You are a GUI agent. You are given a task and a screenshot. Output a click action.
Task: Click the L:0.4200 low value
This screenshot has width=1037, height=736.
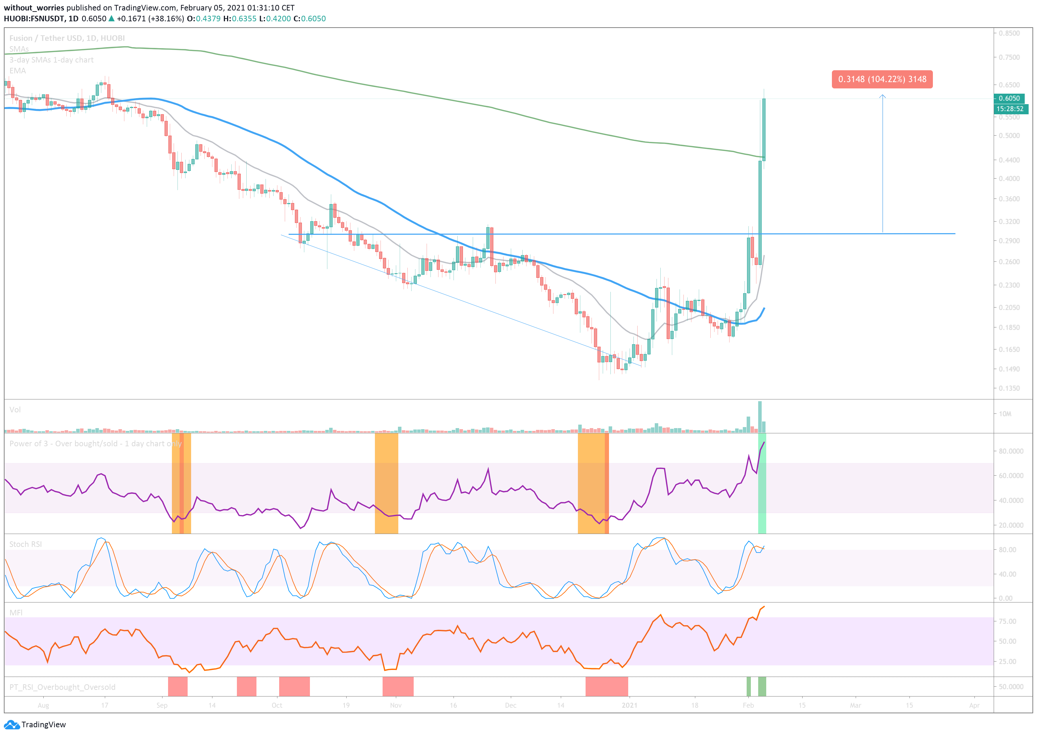point(275,19)
